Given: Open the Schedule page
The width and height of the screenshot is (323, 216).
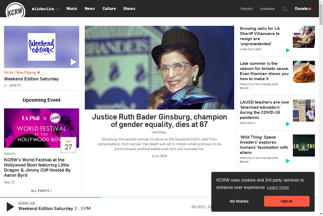Looking at the screenshot, I should pyautogui.click(x=267, y=9).
